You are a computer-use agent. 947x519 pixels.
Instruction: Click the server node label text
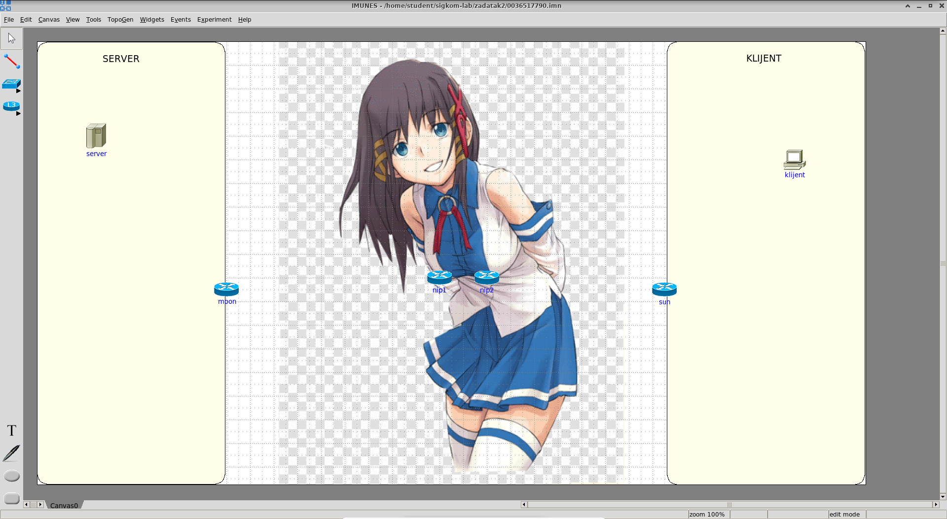click(96, 154)
